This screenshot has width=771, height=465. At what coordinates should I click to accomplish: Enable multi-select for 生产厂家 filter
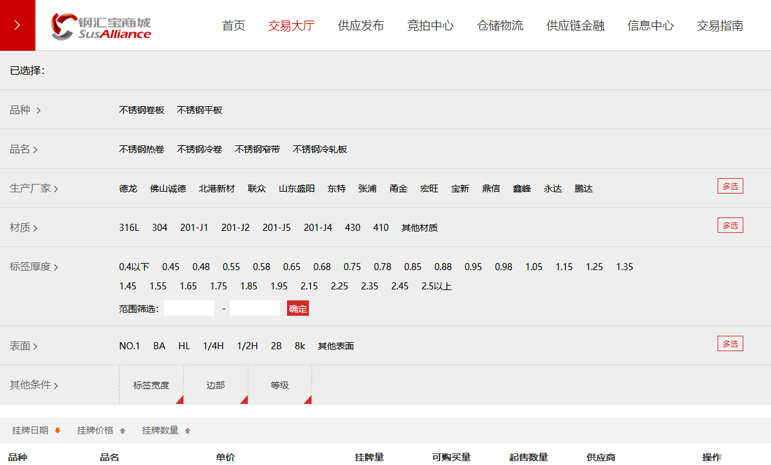click(730, 187)
